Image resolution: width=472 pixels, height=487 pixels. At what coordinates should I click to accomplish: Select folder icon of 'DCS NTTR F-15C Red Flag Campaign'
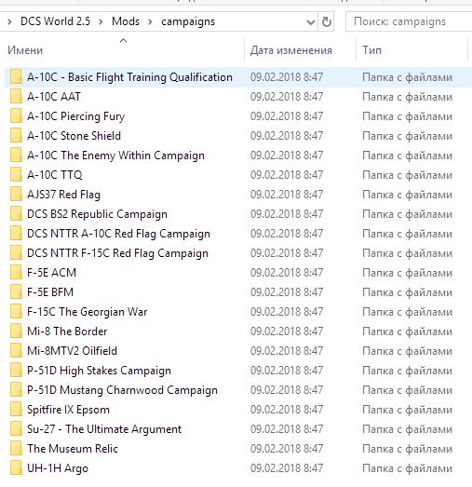coord(16,253)
